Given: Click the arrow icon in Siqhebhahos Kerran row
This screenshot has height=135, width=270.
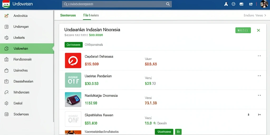Looking at the screenshot, I should coord(259,115).
